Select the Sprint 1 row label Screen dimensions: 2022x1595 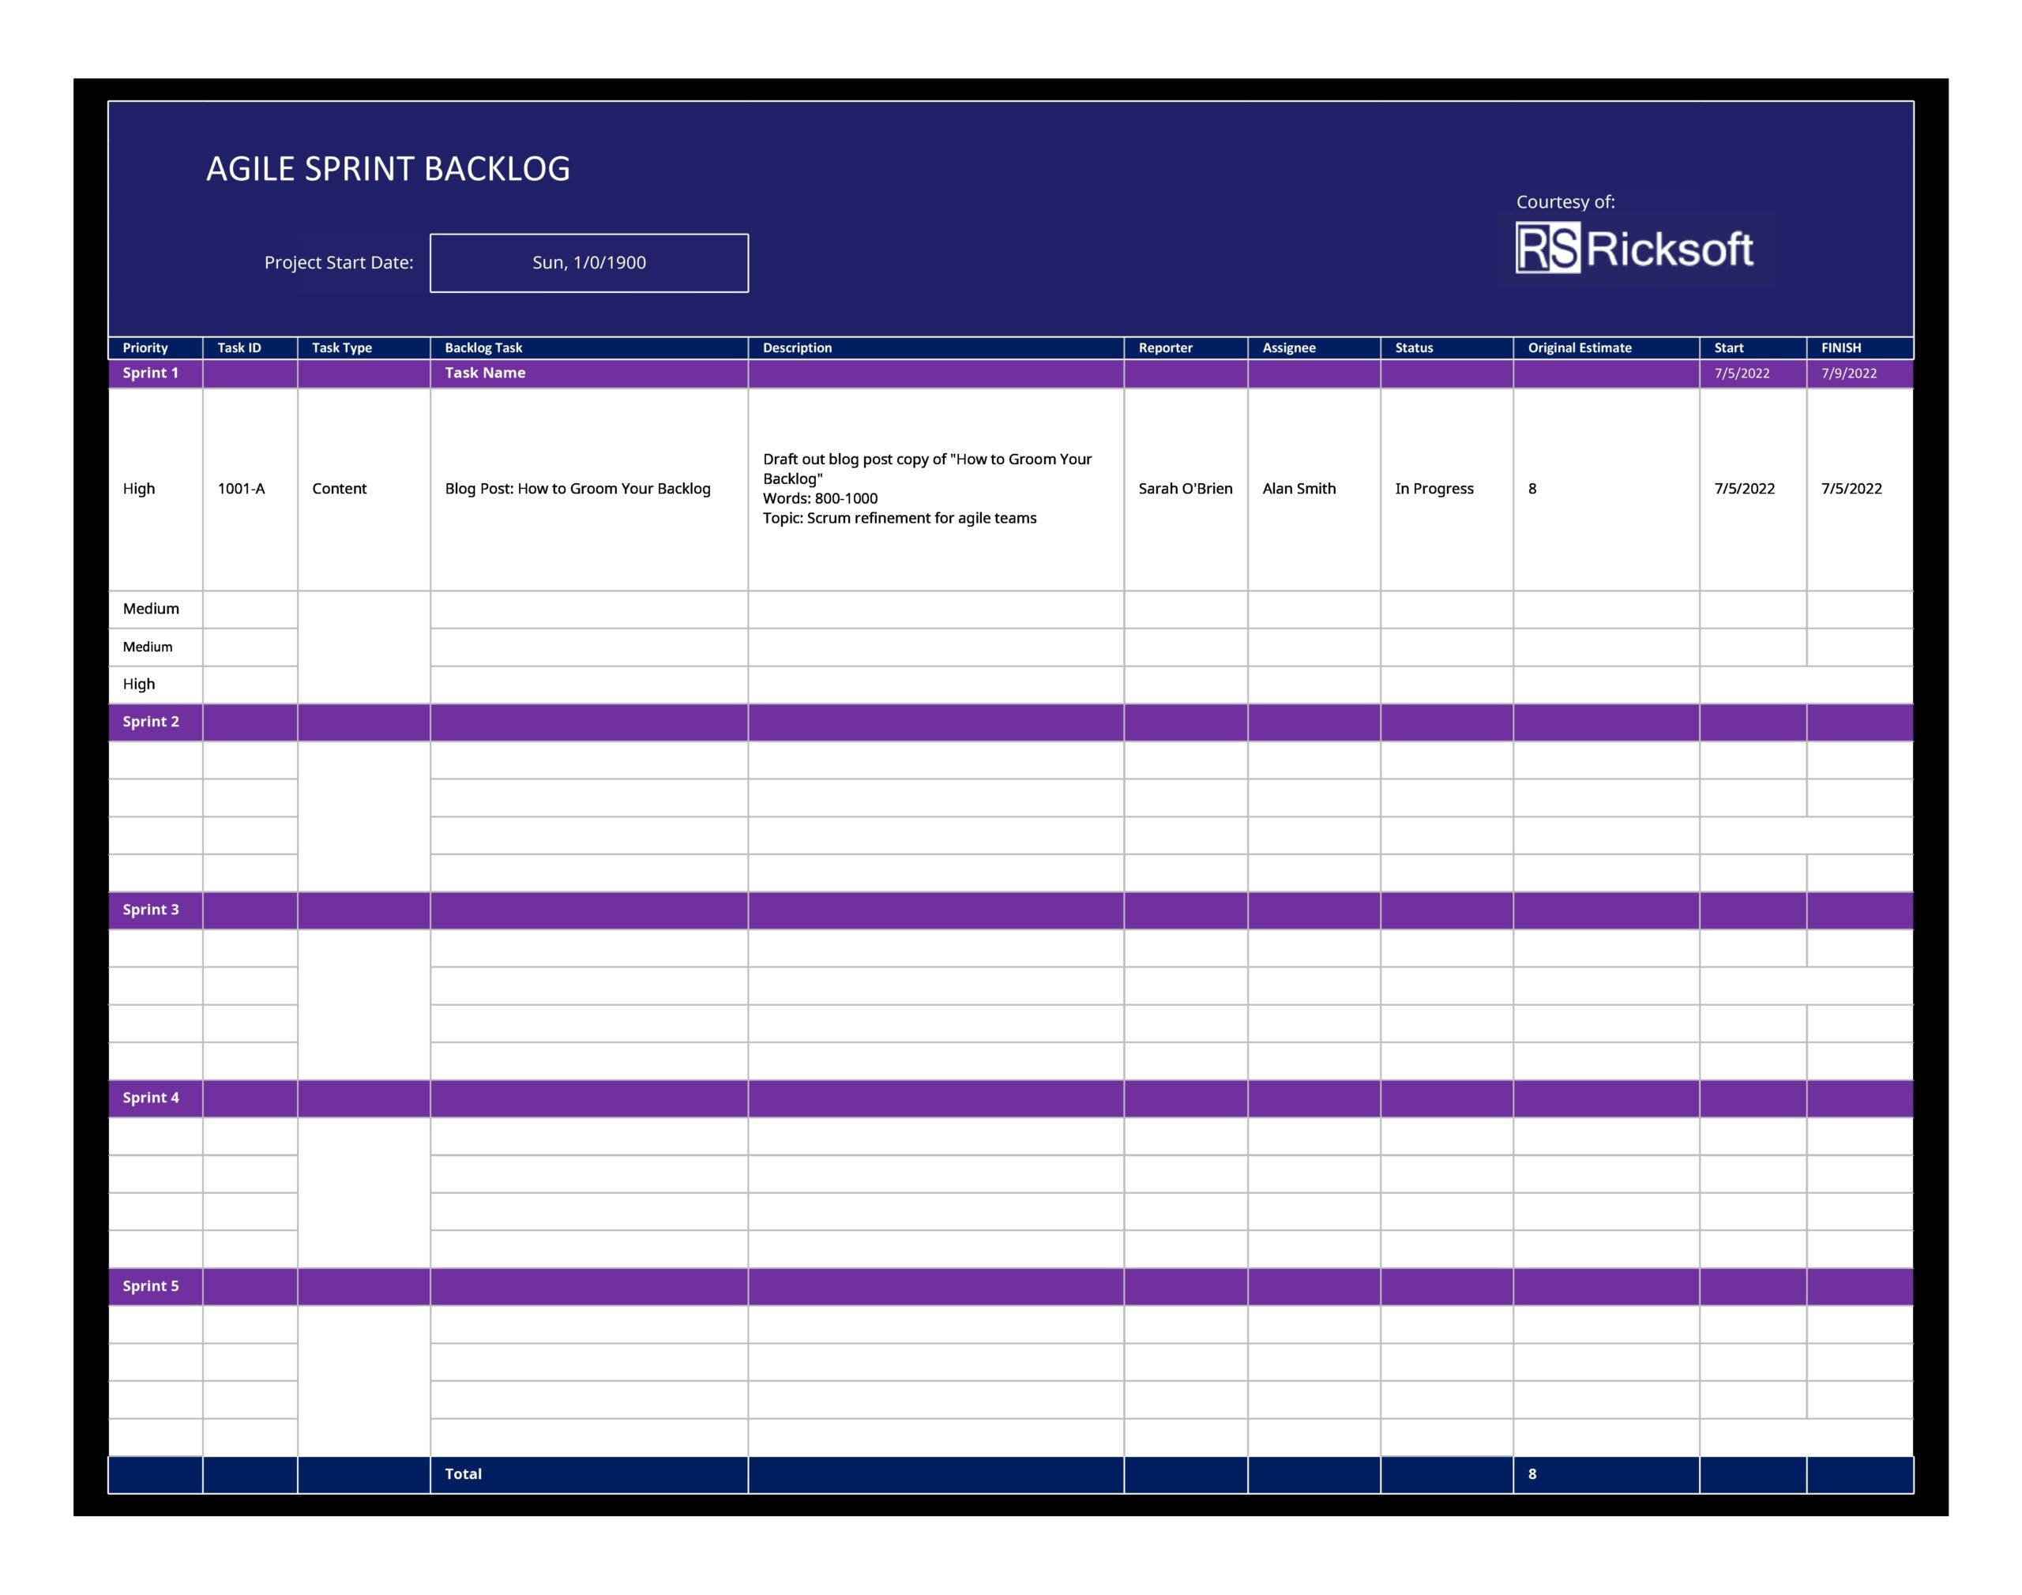point(150,373)
